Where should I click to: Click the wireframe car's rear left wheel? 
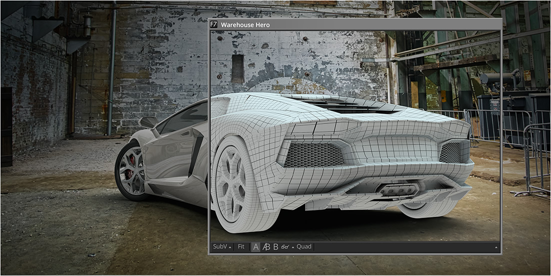[235, 184]
